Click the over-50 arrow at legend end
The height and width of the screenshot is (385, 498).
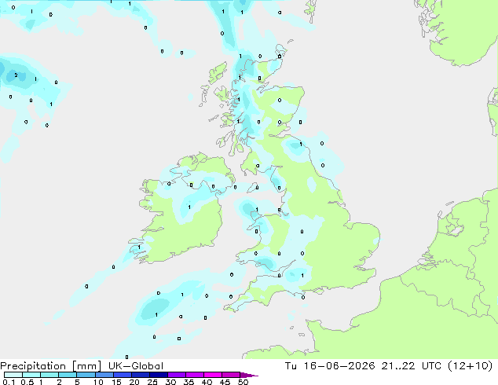coord(249,375)
